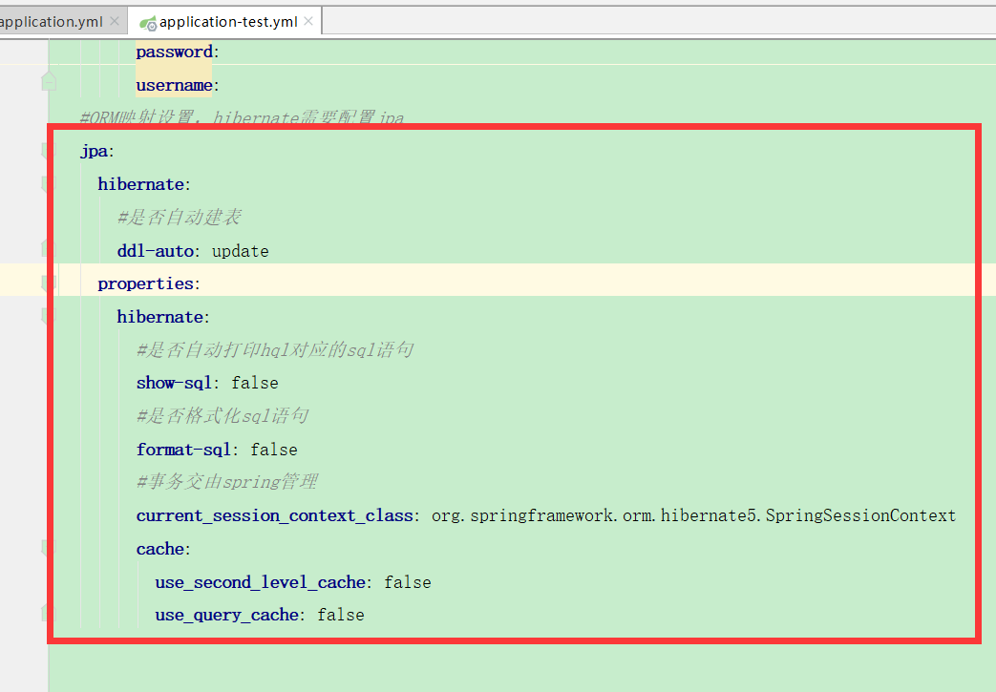996x692 pixels.
Task: Click the gutter marker beside the ddl-auto line
Action: (48, 250)
